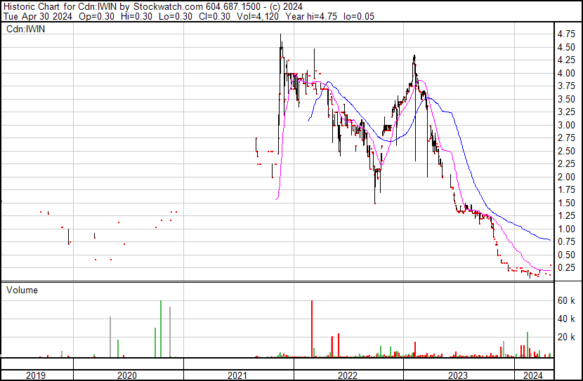Click the 0.50 price axis label
The width and height of the screenshot is (583, 381).
click(x=566, y=255)
